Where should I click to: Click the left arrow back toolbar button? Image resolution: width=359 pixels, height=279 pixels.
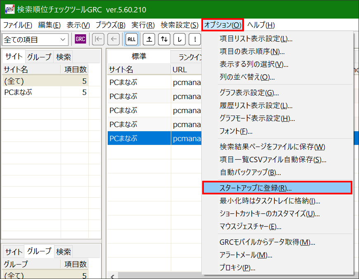[x=113, y=39]
